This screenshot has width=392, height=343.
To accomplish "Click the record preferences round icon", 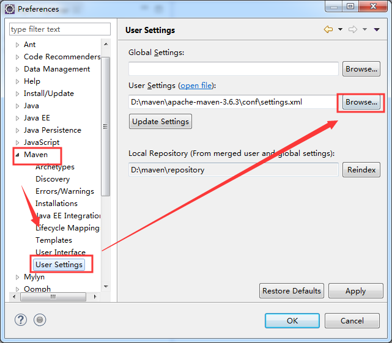I will pyautogui.click(x=40, y=320).
